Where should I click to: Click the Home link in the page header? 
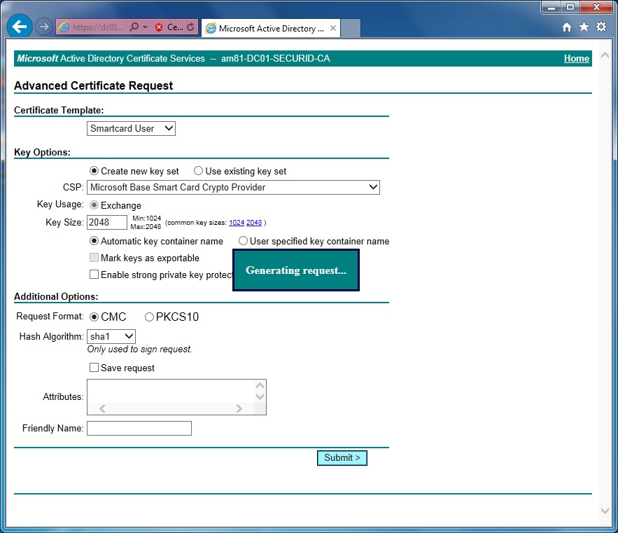(576, 59)
